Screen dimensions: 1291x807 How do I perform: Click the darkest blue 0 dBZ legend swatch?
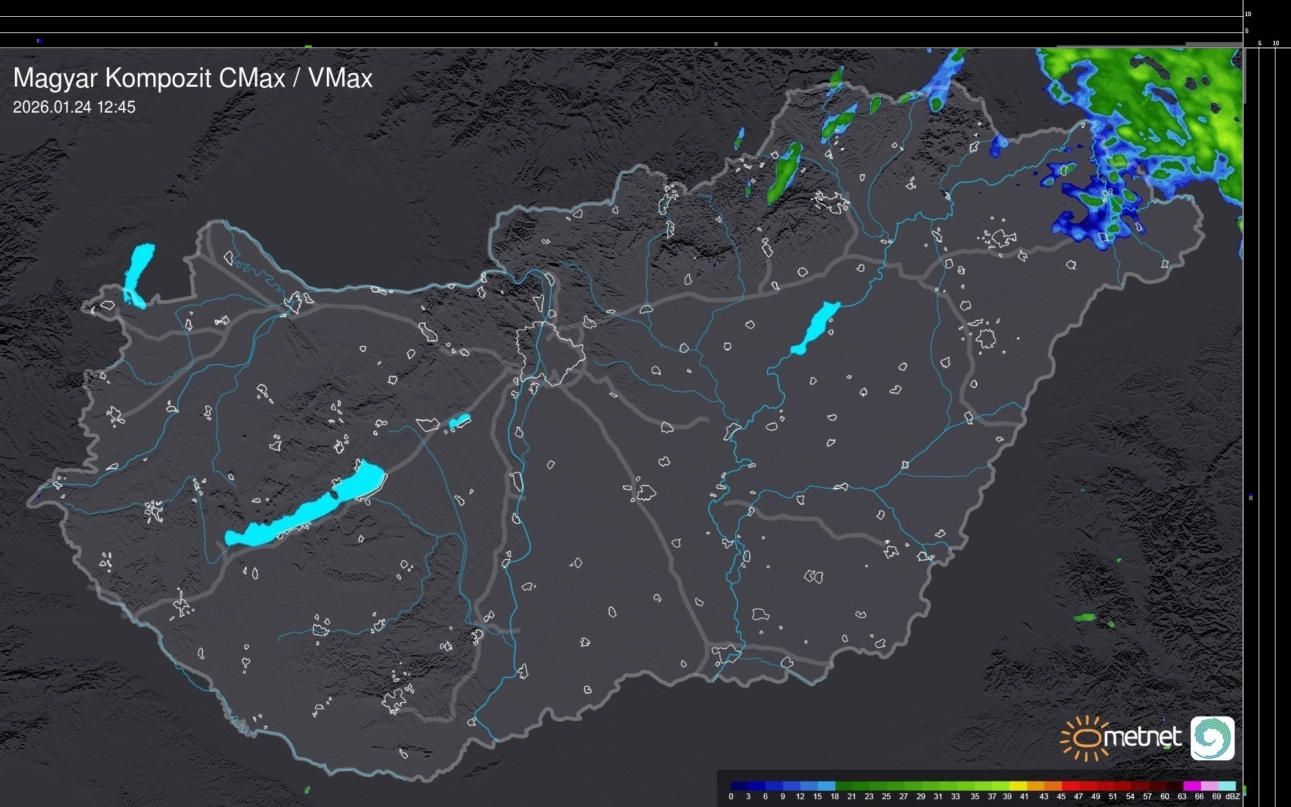pyautogui.click(x=739, y=786)
